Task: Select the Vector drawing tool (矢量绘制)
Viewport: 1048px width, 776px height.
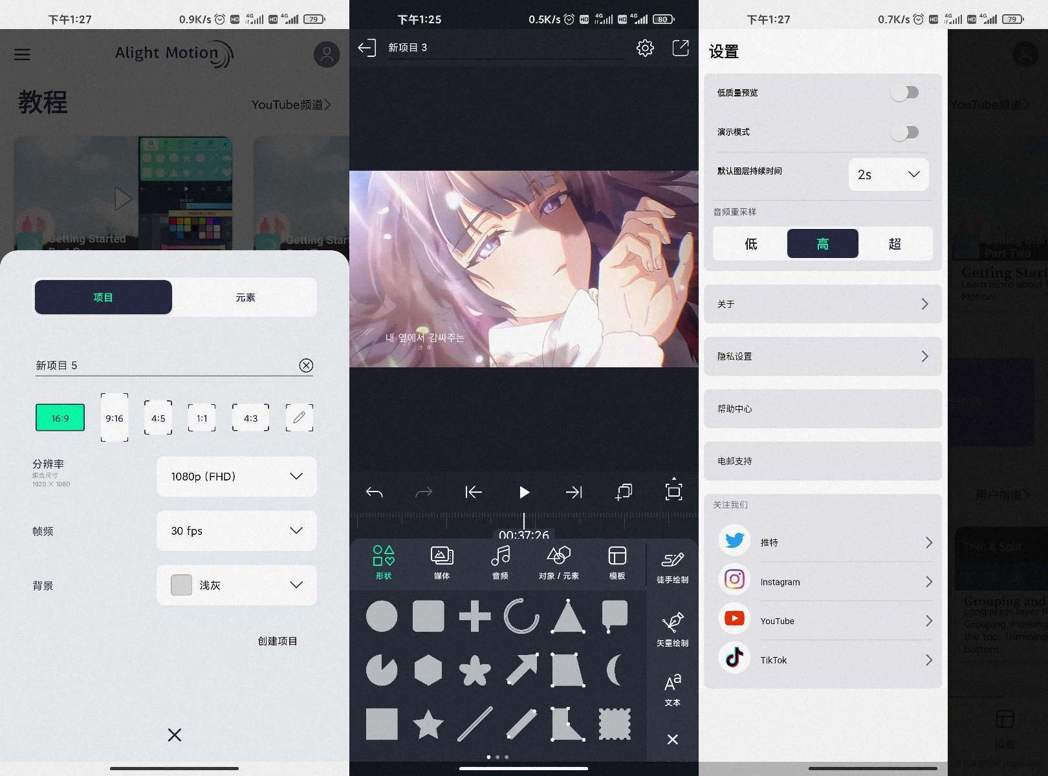Action: [672, 629]
